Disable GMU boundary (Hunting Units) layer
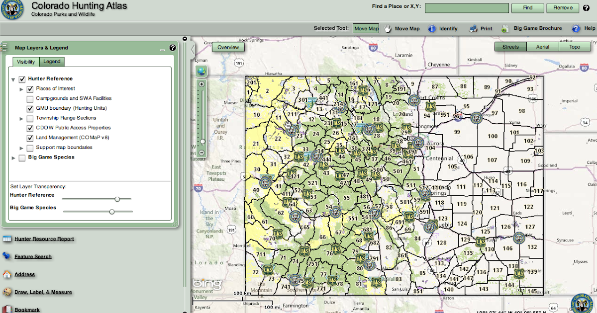The width and height of the screenshot is (597, 313). click(x=29, y=108)
